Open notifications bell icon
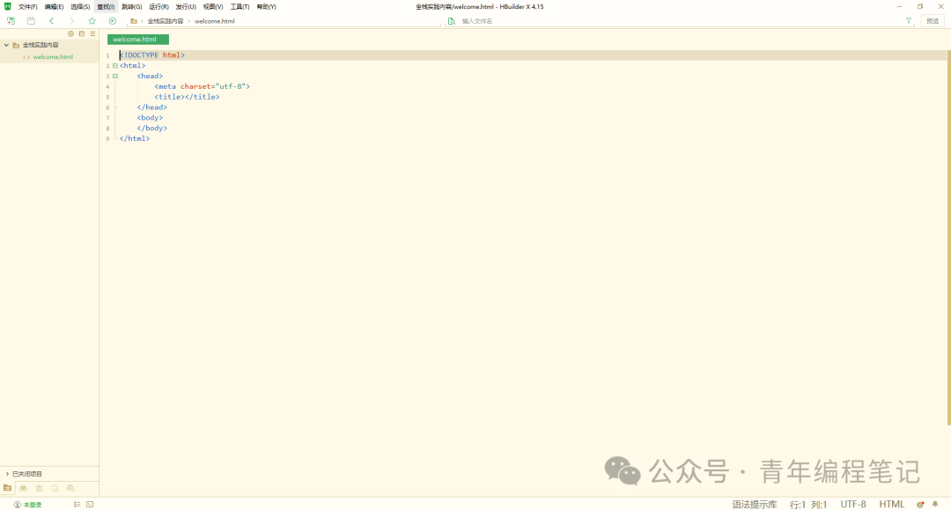The image size is (951, 510). pyautogui.click(x=935, y=505)
